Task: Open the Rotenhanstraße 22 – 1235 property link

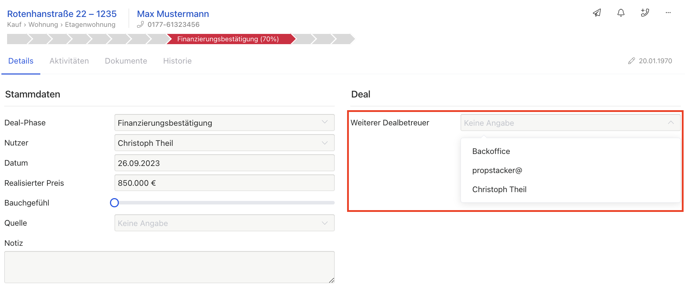Action: 62,14
